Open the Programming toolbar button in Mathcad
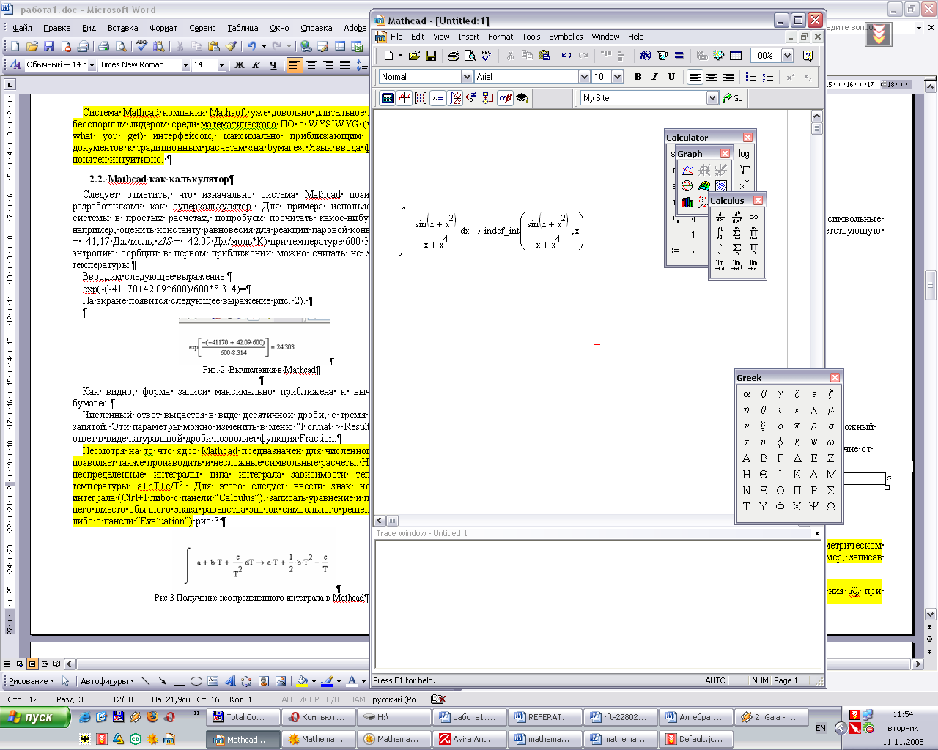This screenshot has width=938, height=750. click(488, 98)
